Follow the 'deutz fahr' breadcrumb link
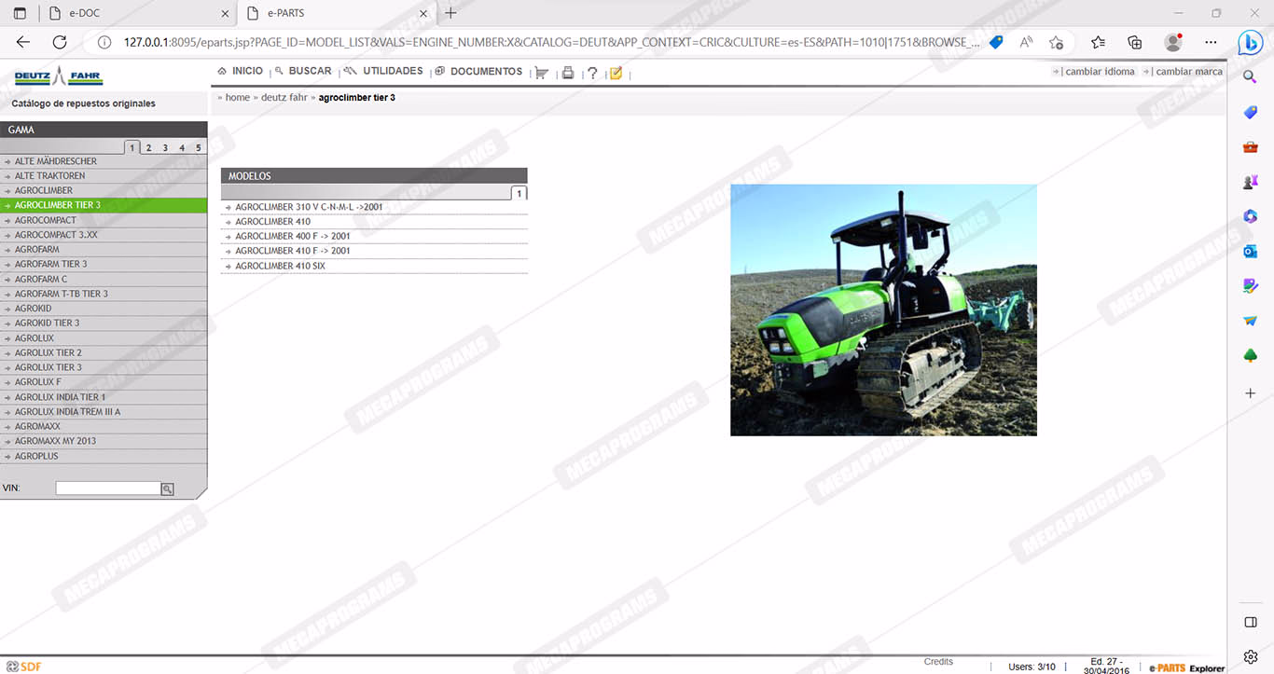This screenshot has height=674, width=1274. coord(284,97)
